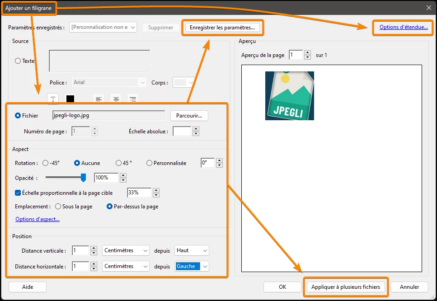Choose 45° rotation option
The width and height of the screenshot is (437, 301).
pos(119,163)
